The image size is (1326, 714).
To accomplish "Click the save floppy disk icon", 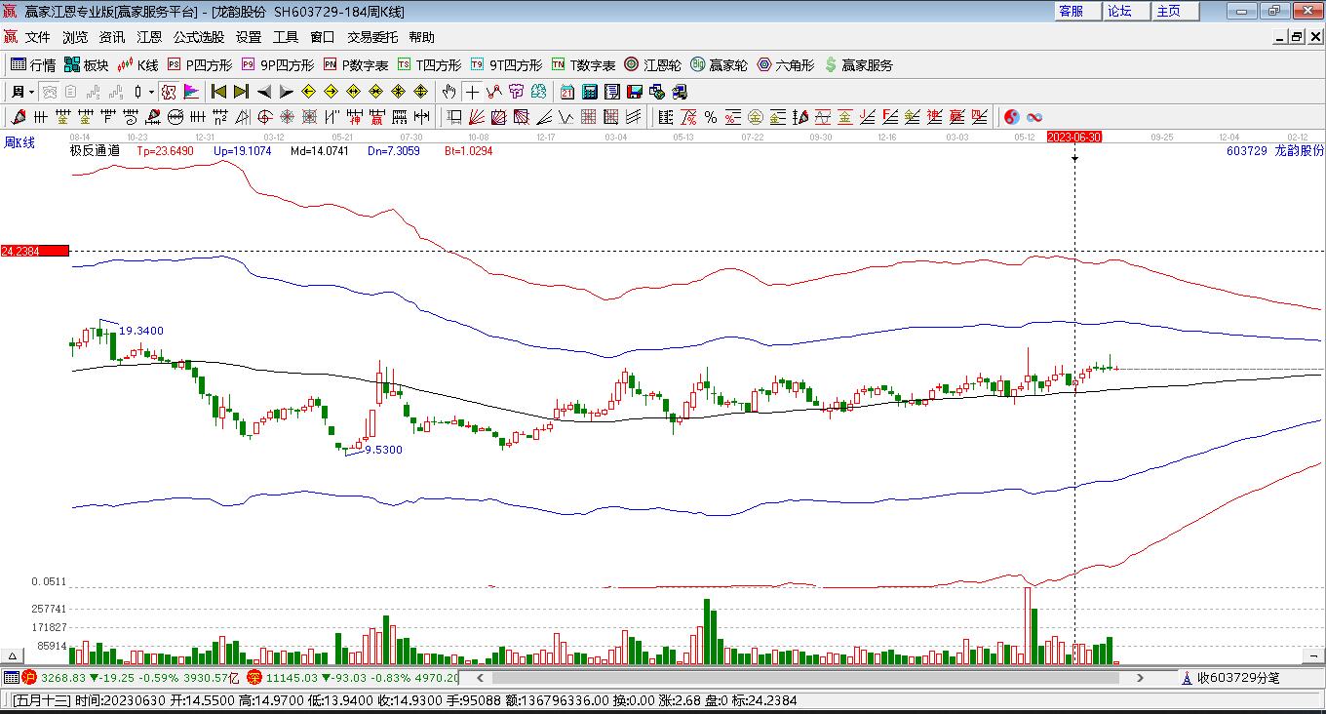I will point(635,92).
